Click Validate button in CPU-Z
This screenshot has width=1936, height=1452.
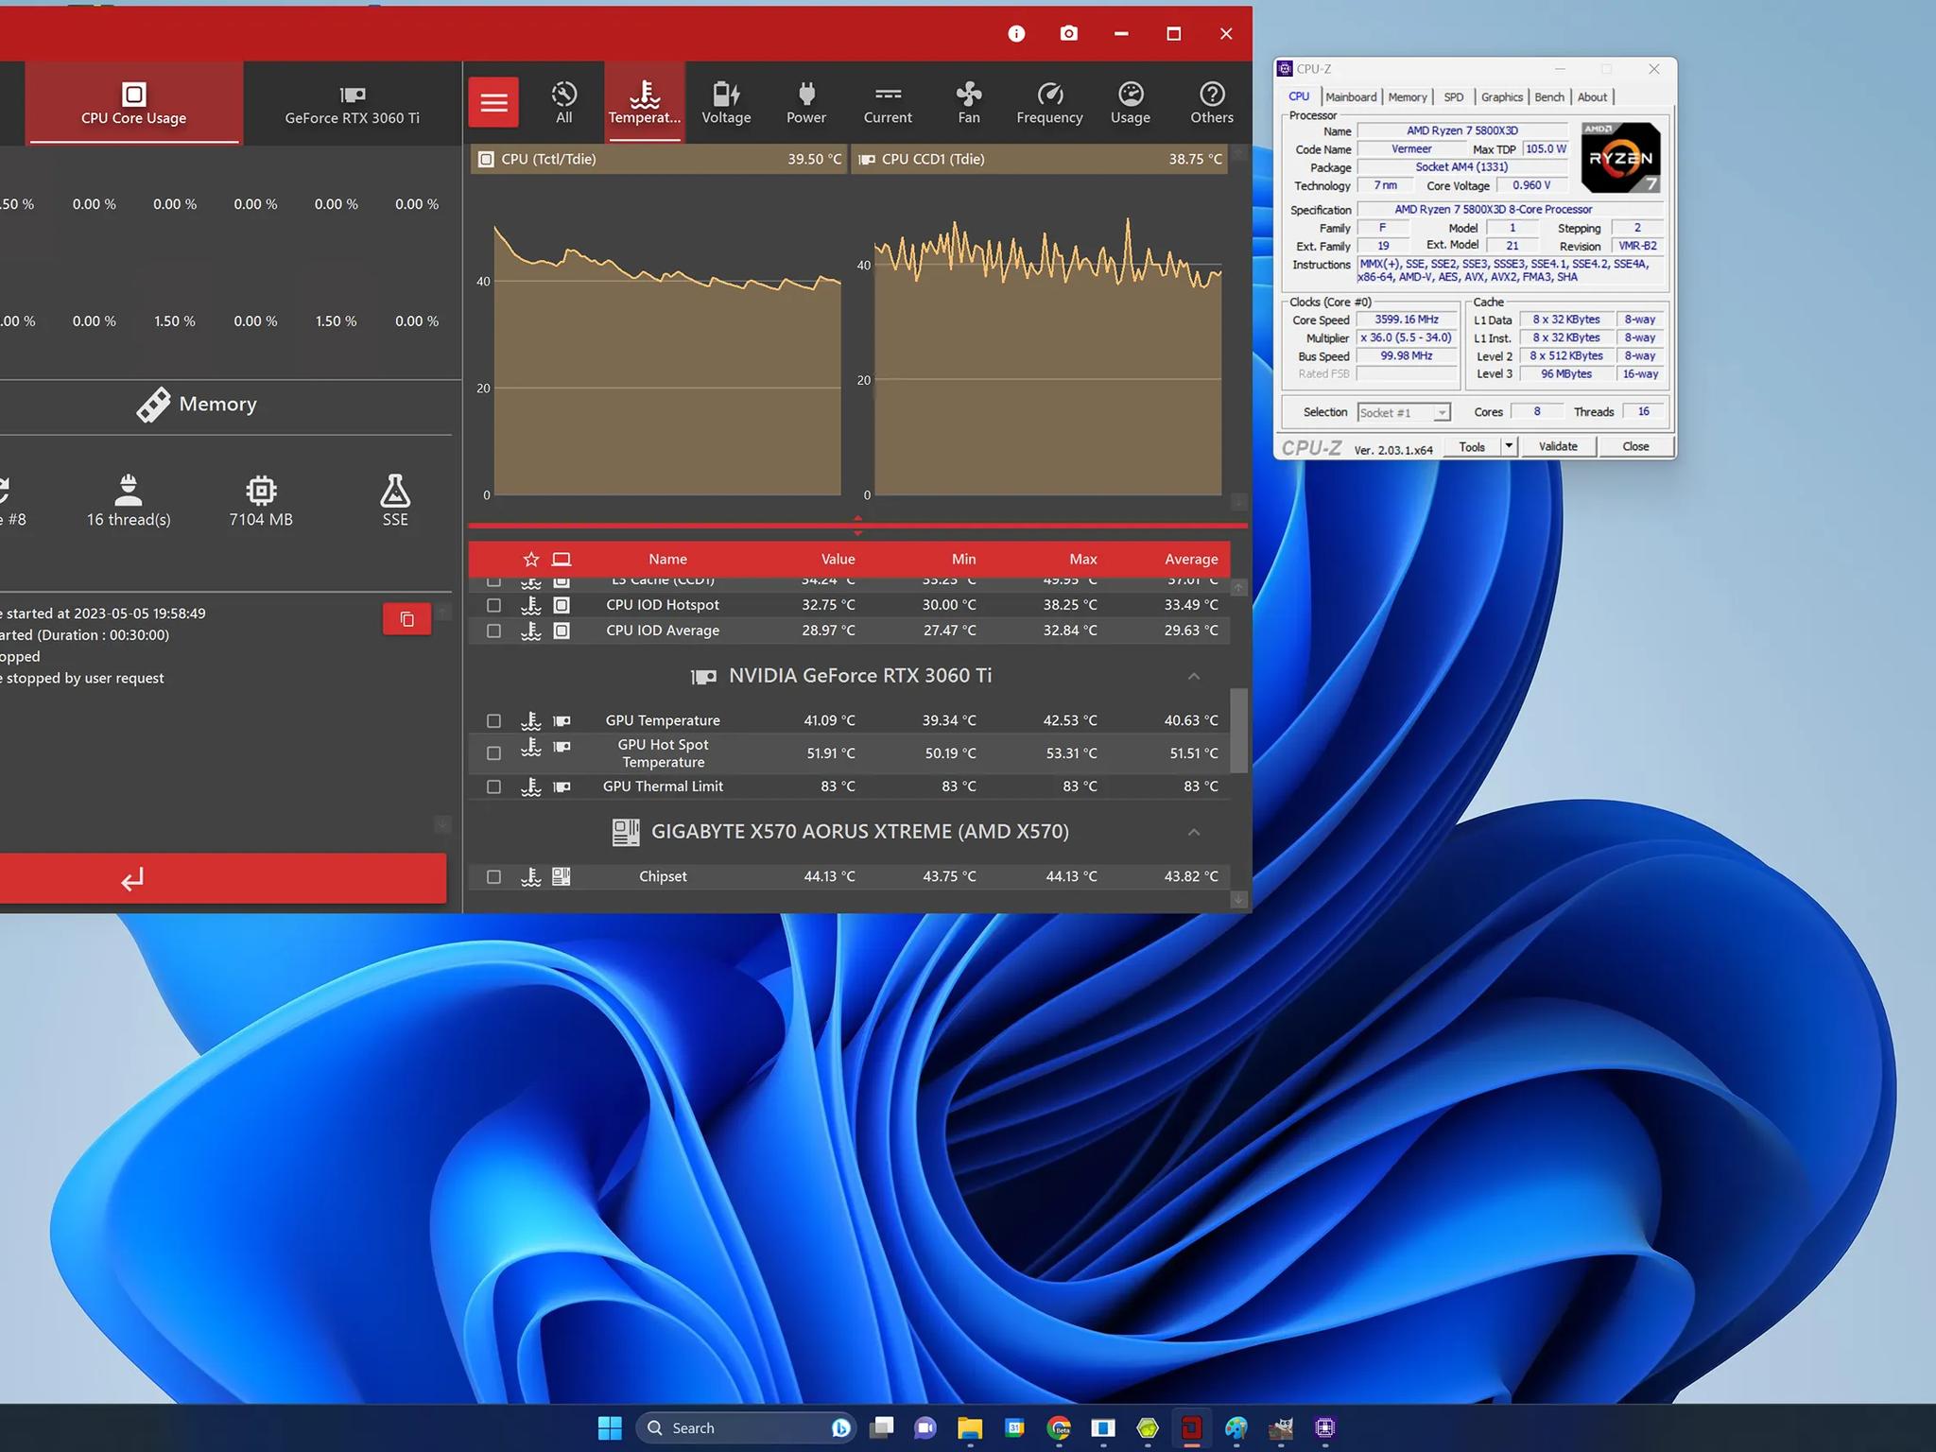coord(1558,446)
